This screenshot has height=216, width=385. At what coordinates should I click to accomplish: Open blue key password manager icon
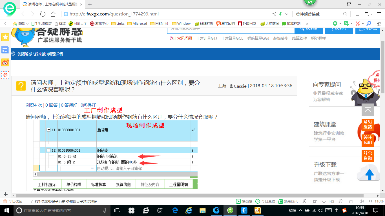coord(369,24)
